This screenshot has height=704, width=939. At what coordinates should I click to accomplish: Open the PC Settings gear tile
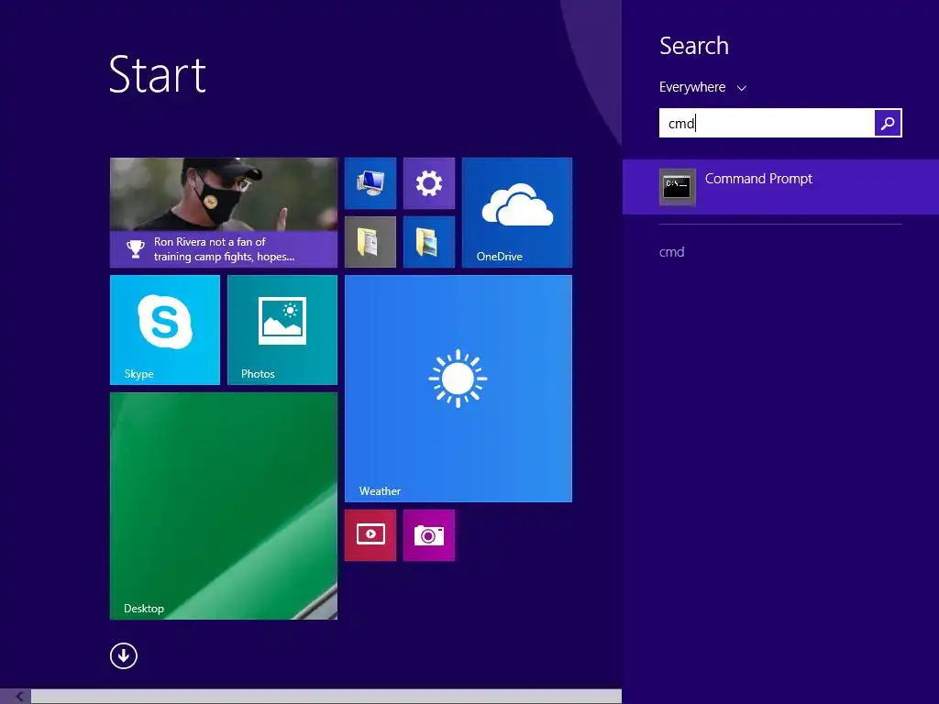(429, 183)
